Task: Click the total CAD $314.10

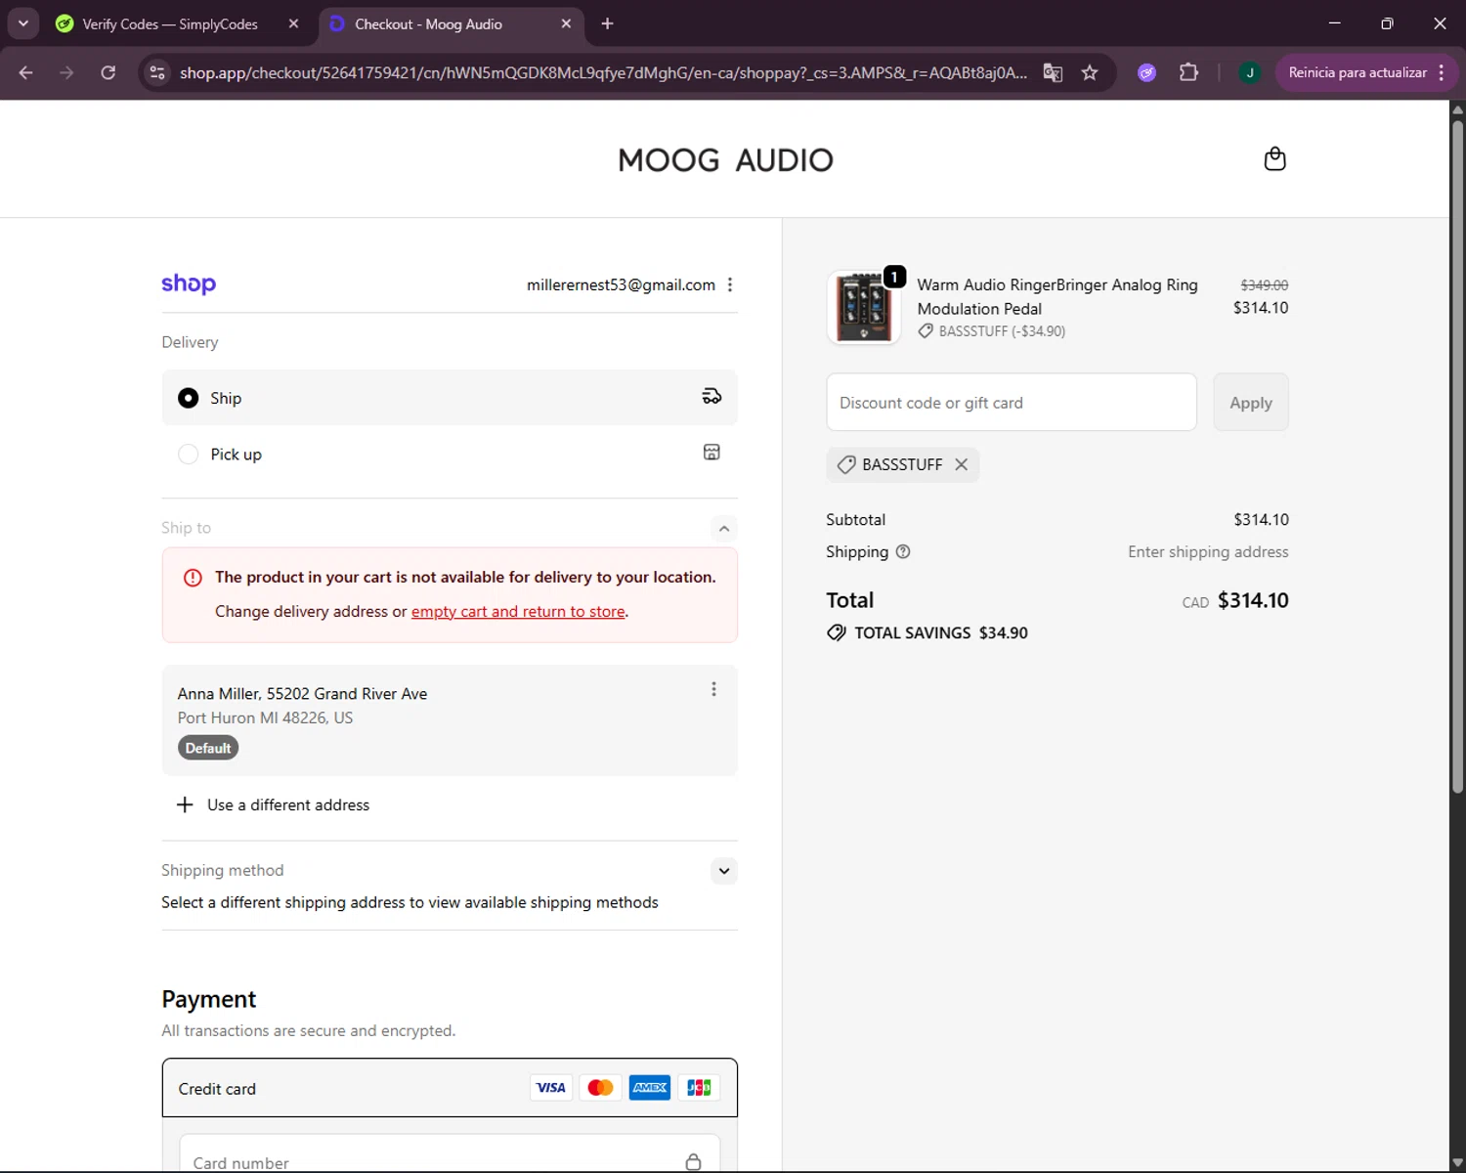Action: tap(1235, 600)
